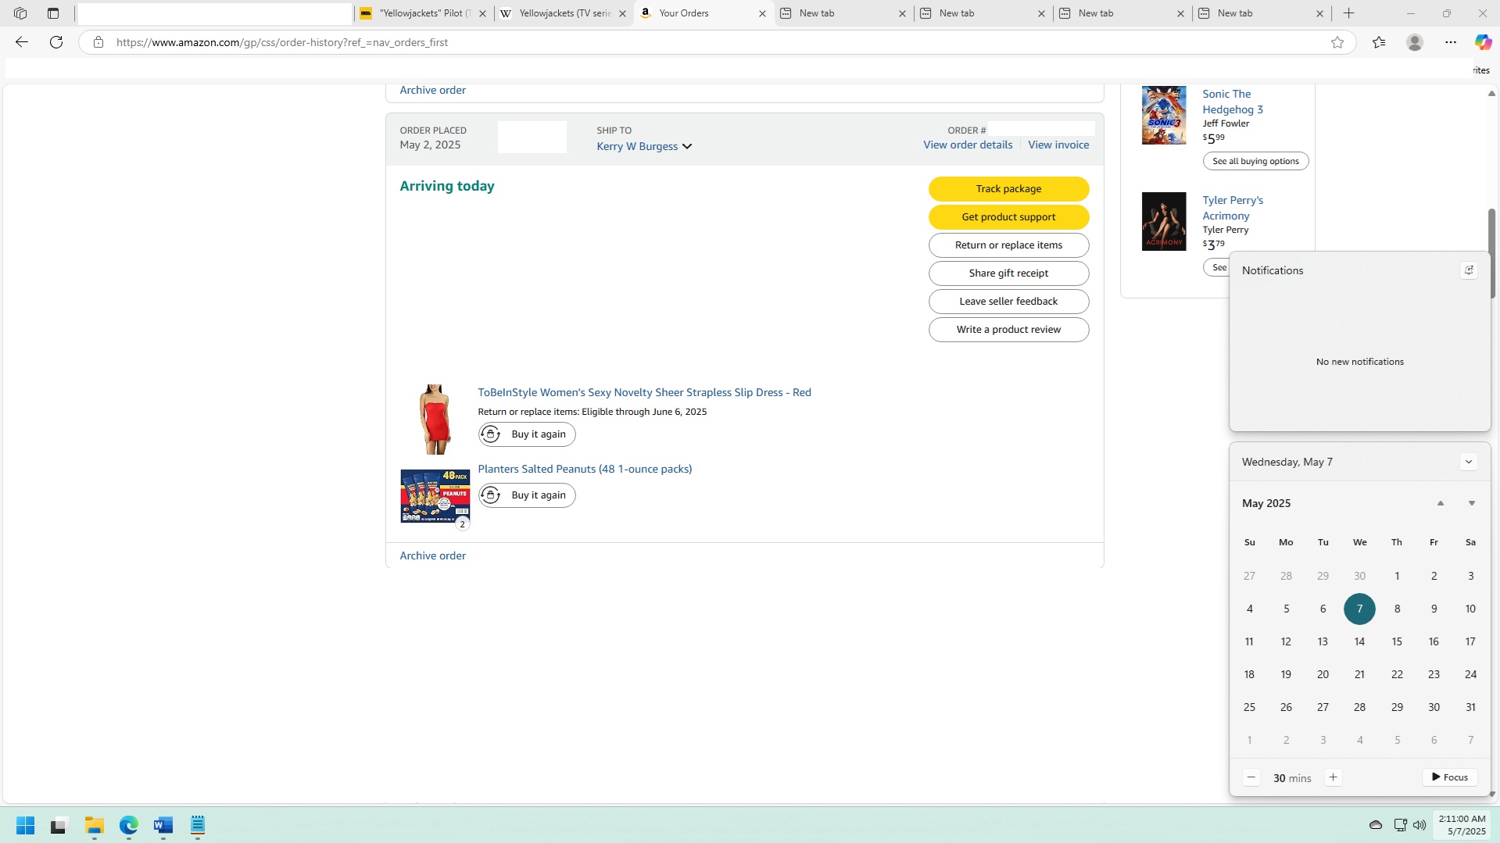
Task: Open Task View on the taskbar
Action: click(59, 825)
